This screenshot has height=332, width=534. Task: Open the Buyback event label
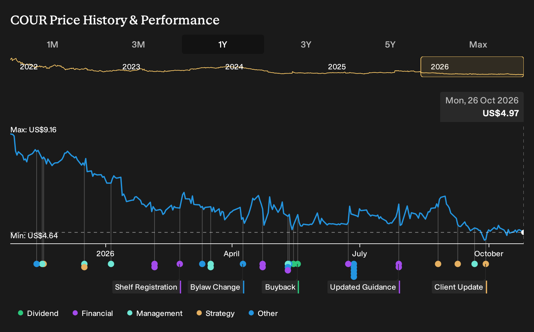(x=280, y=287)
